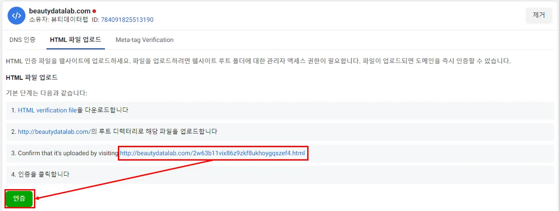
Task: Click the step 4 인증을 클릭합니다 row
Action: 280,174
